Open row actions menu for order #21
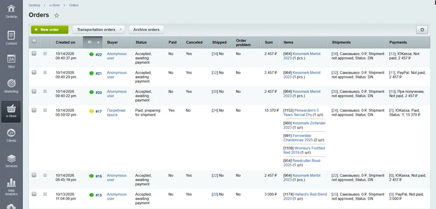This screenshot has height=209, width=436. 45,73
